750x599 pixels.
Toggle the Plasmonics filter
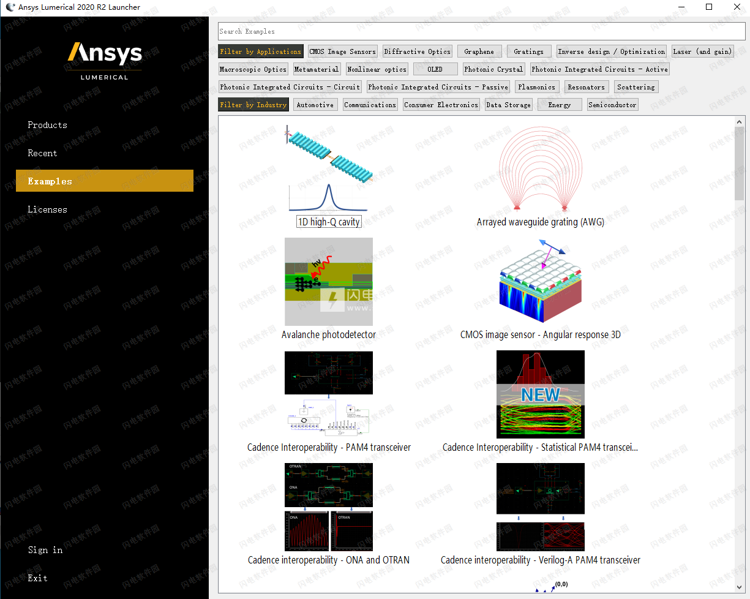[x=537, y=87]
